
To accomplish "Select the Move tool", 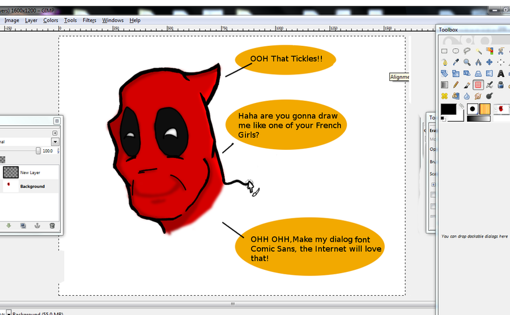I will click(490, 62).
